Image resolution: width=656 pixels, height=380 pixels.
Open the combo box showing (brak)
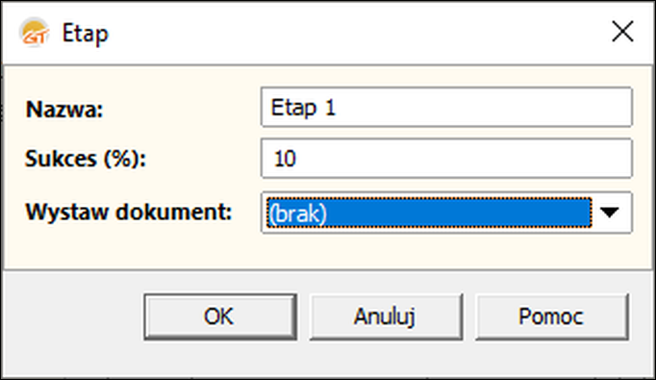coord(446,213)
